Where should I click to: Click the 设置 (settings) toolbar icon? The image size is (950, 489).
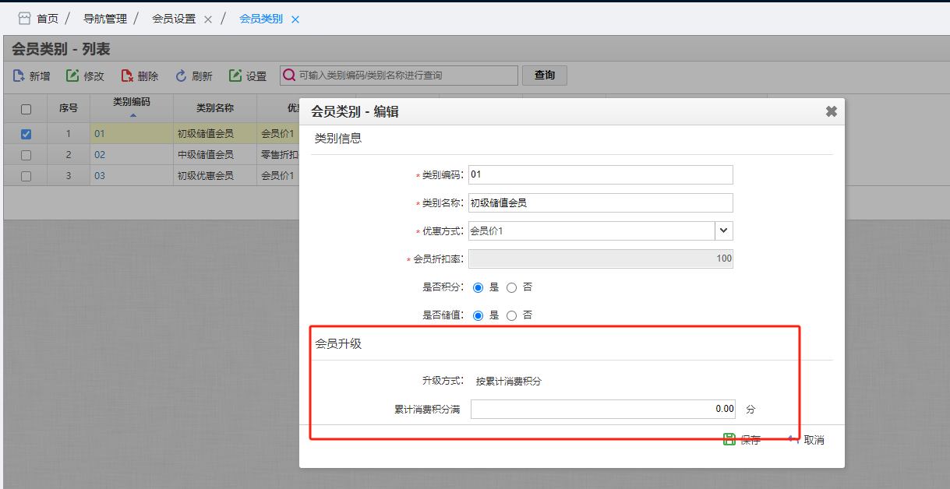pyautogui.click(x=235, y=76)
